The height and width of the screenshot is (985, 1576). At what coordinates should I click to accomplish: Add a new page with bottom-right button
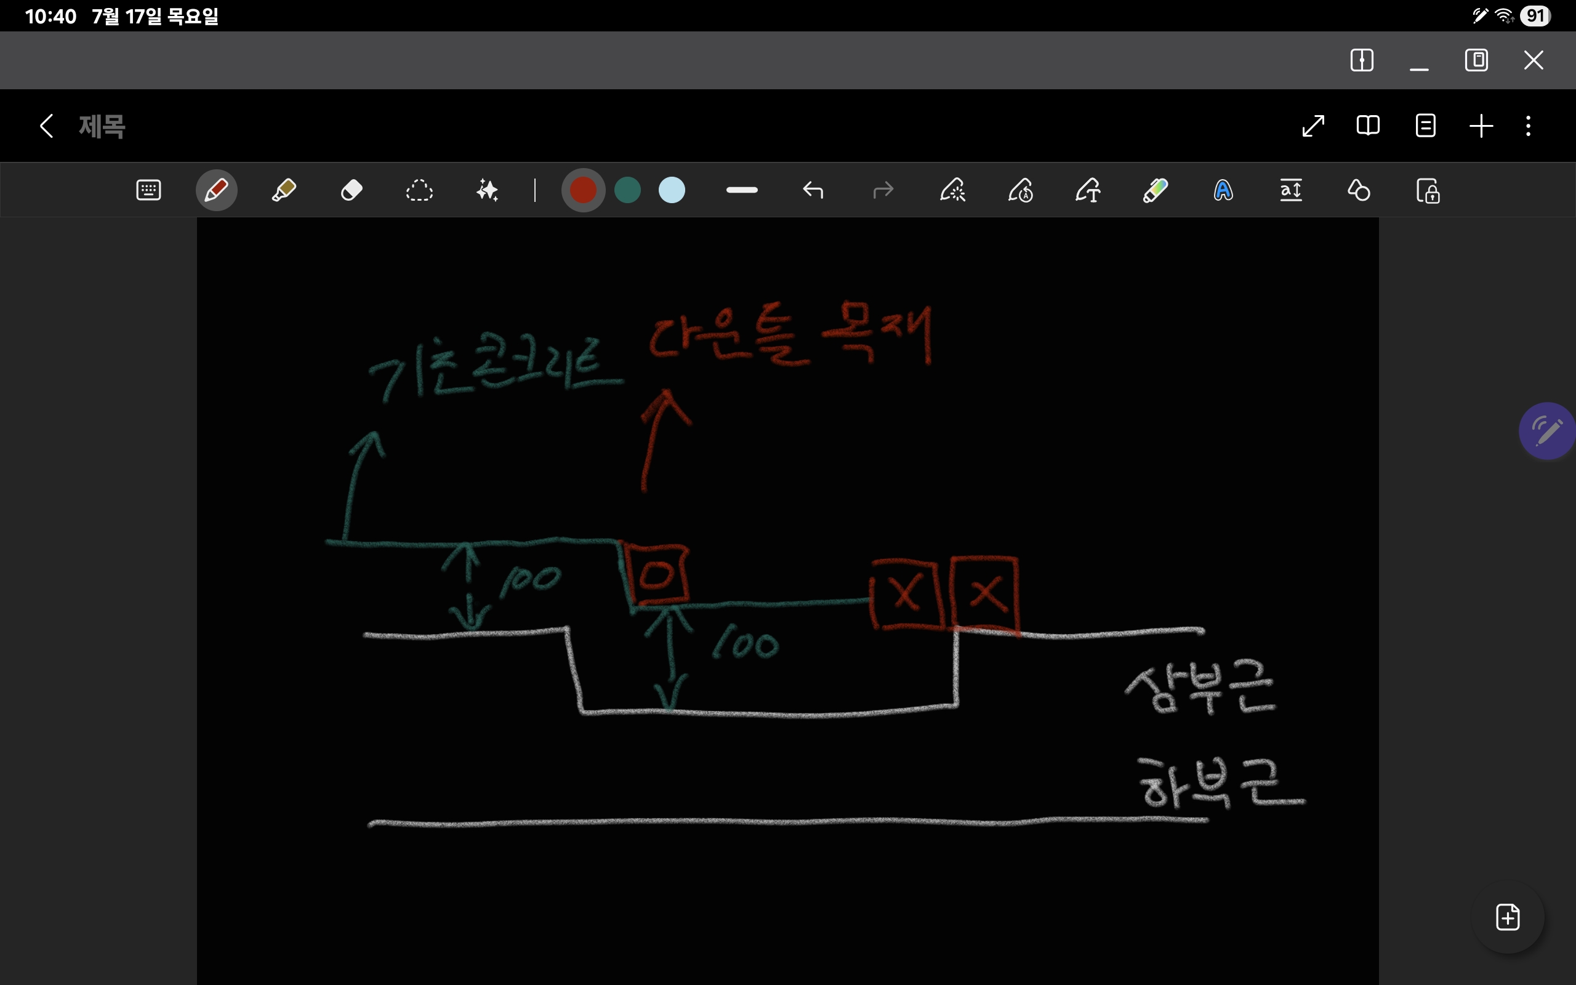[1508, 917]
